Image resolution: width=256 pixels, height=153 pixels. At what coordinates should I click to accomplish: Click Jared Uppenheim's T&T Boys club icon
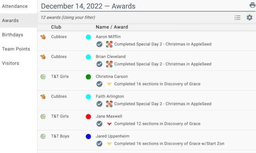pyautogui.click(x=43, y=137)
